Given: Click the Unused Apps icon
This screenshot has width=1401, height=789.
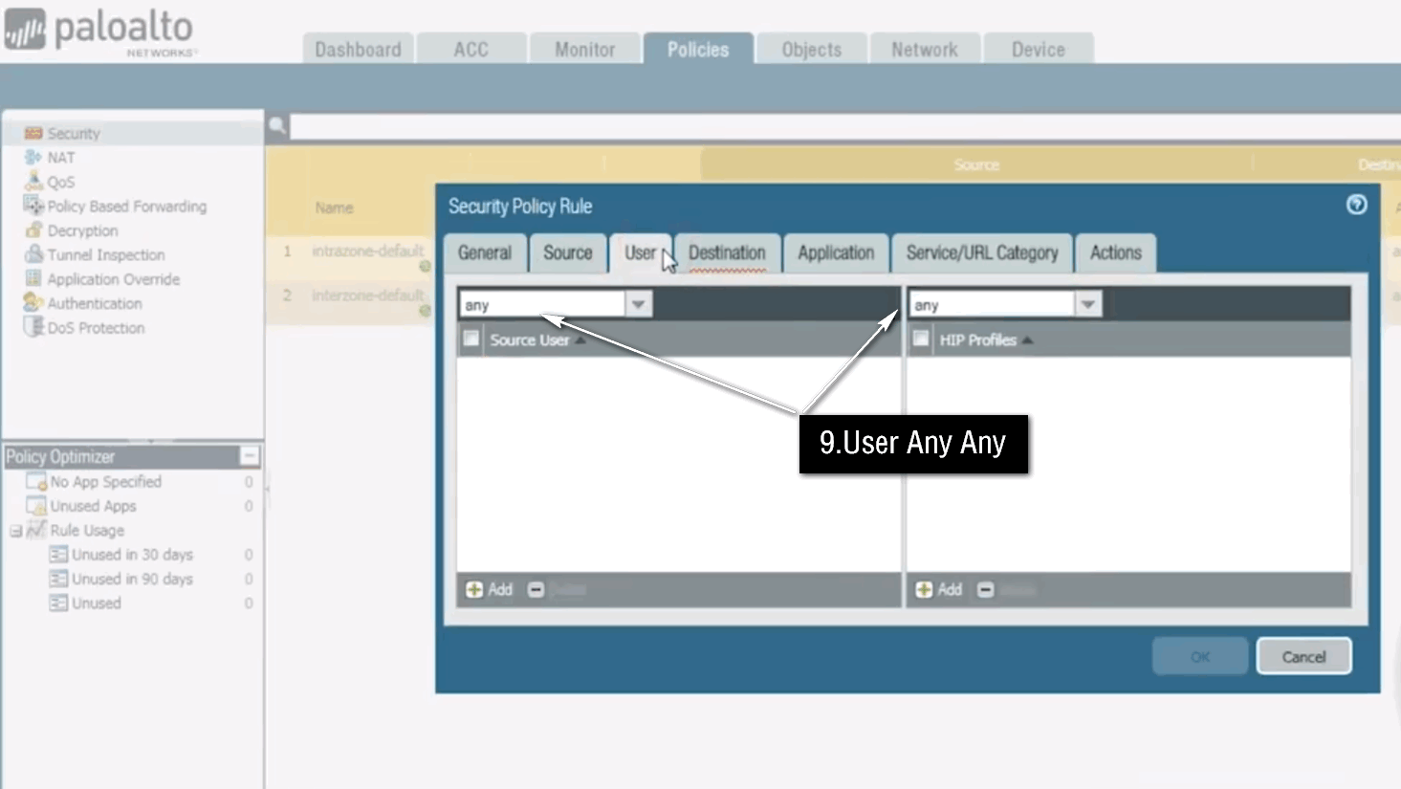Looking at the screenshot, I should [x=36, y=505].
